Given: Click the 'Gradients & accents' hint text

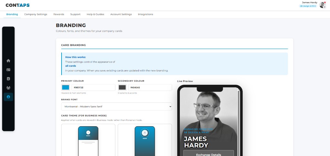Looking at the screenshot, I should pos(127,93).
